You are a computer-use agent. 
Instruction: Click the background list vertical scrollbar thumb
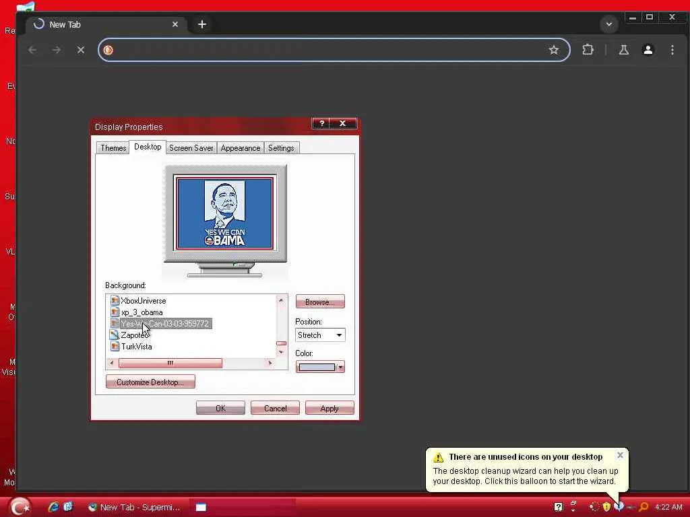tap(281, 343)
